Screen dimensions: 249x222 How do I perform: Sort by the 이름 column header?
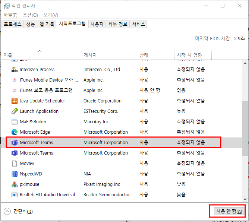[41, 55]
